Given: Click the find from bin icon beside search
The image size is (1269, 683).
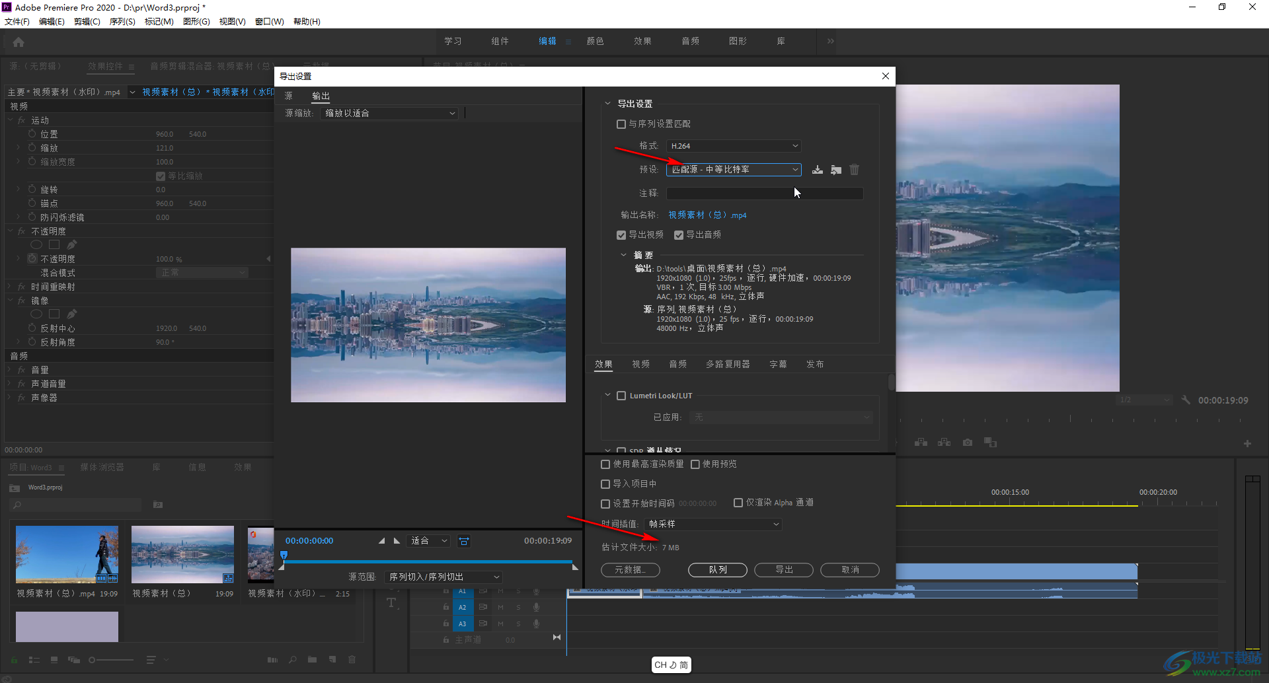Looking at the screenshot, I should pos(158,505).
